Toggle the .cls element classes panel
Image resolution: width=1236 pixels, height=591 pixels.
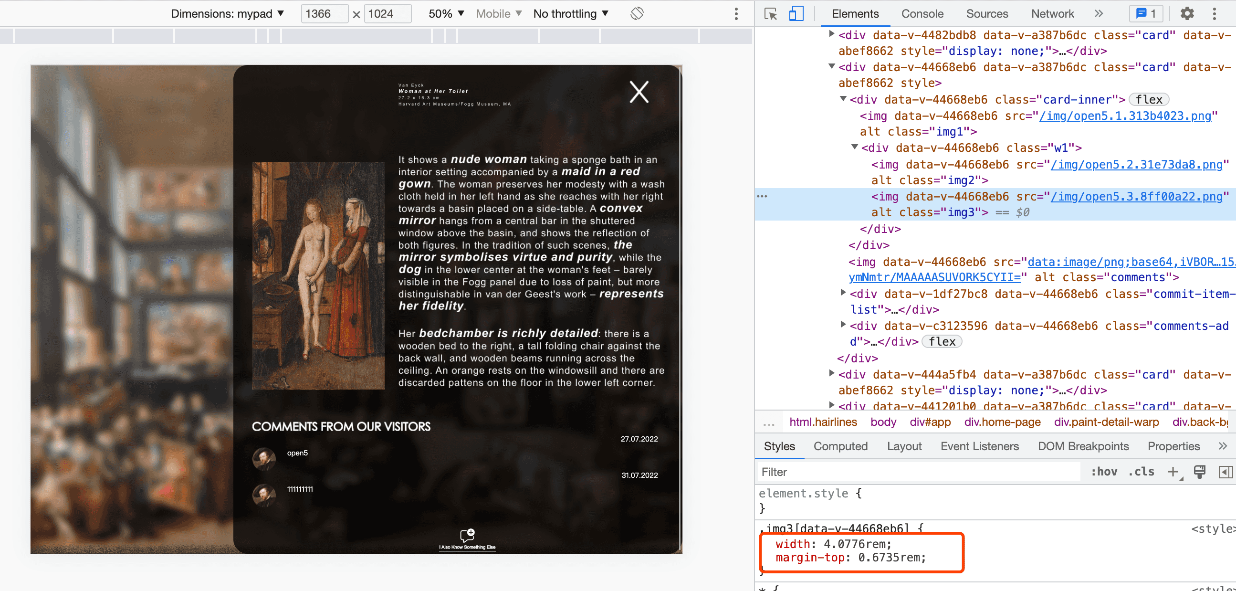point(1141,472)
